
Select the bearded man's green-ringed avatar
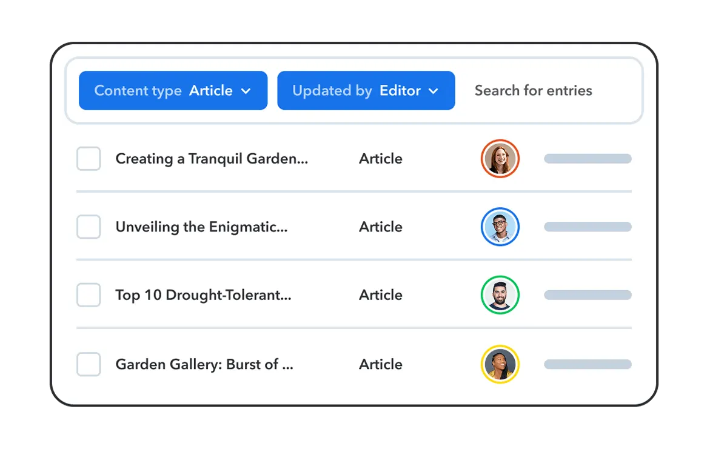tap(500, 295)
